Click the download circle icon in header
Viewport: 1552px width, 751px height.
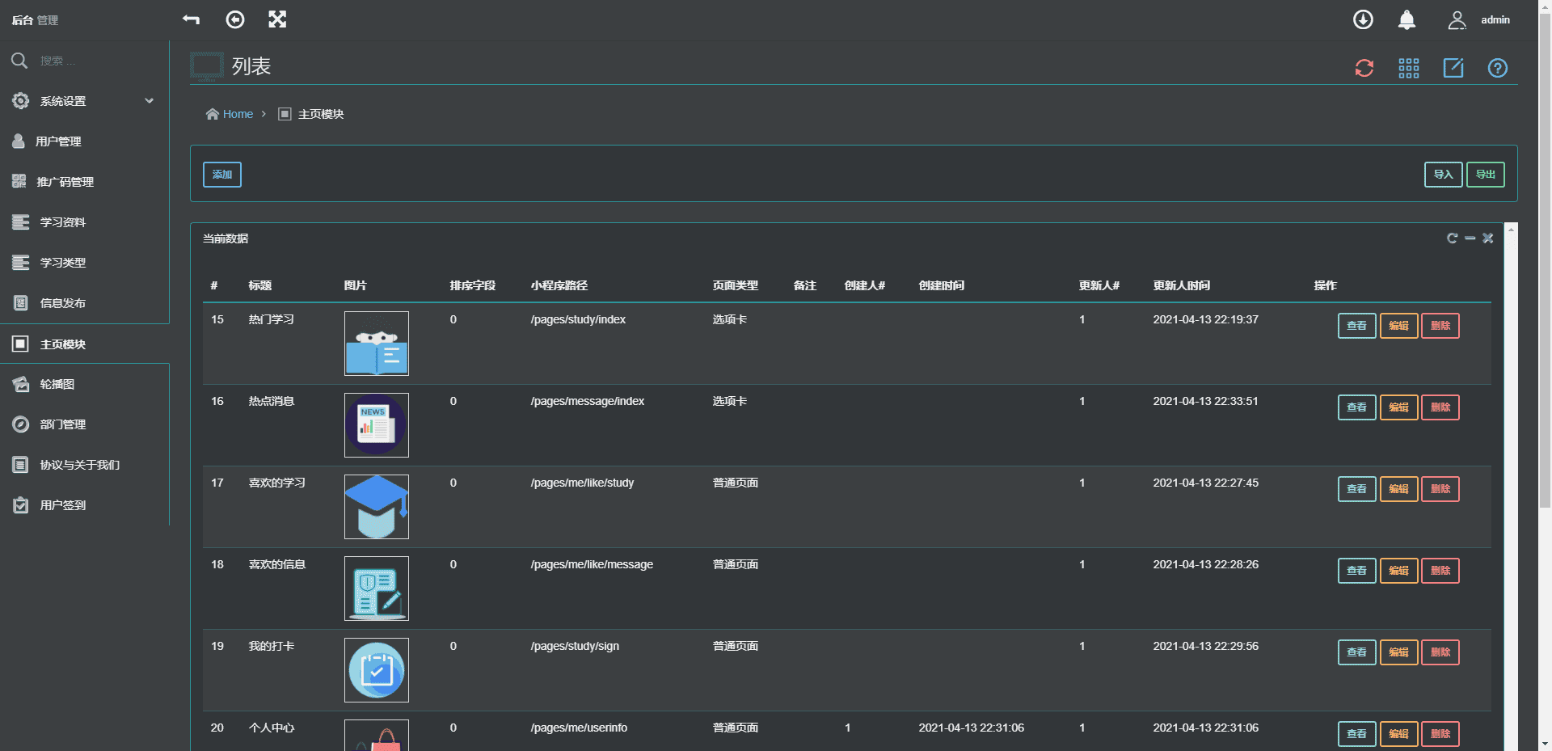[x=1363, y=19]
